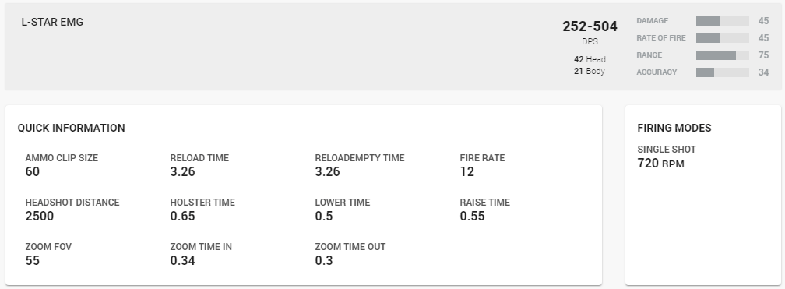785x289 pixels.
Task: Click the Firing Modes heading
Action: (x=674, y=128)
